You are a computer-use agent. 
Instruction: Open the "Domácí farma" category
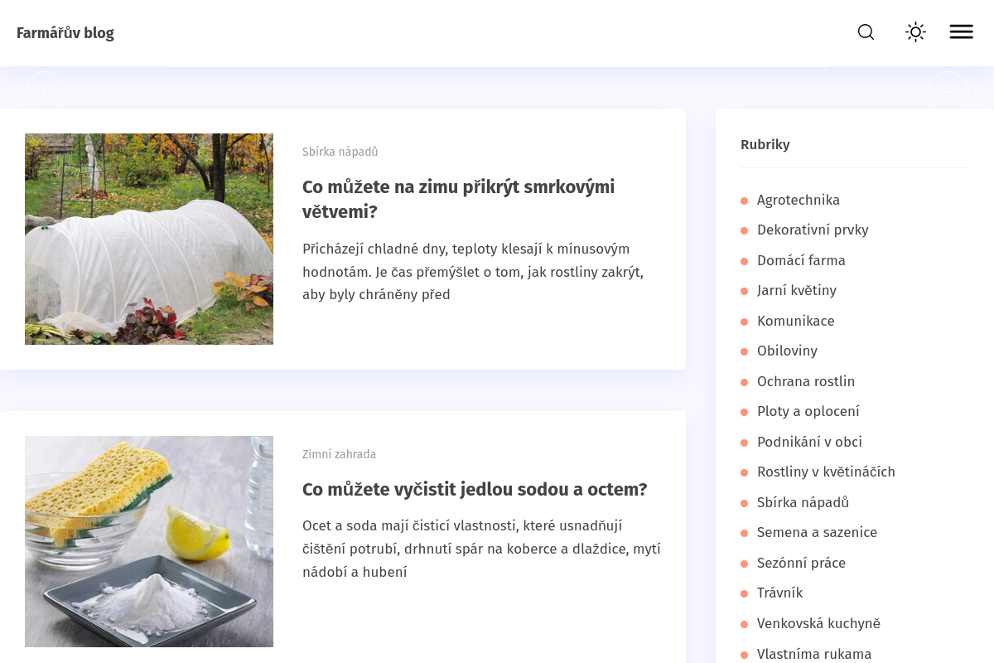click(801, 260)
